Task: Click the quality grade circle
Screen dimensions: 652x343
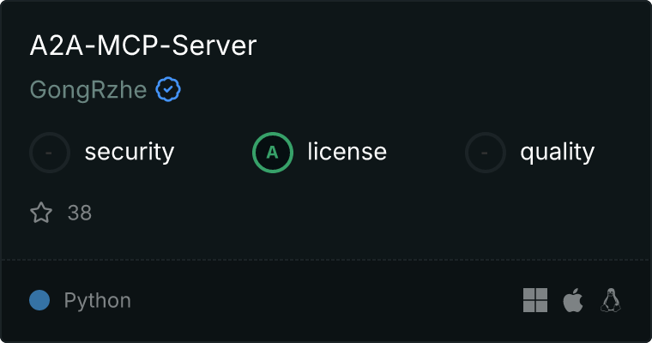Action: [x=486, y=153]
